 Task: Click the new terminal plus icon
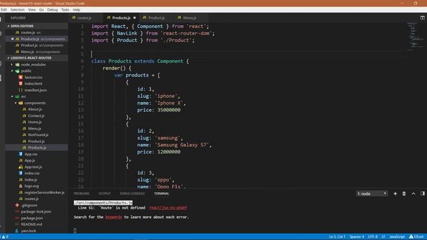pos(395,193)
